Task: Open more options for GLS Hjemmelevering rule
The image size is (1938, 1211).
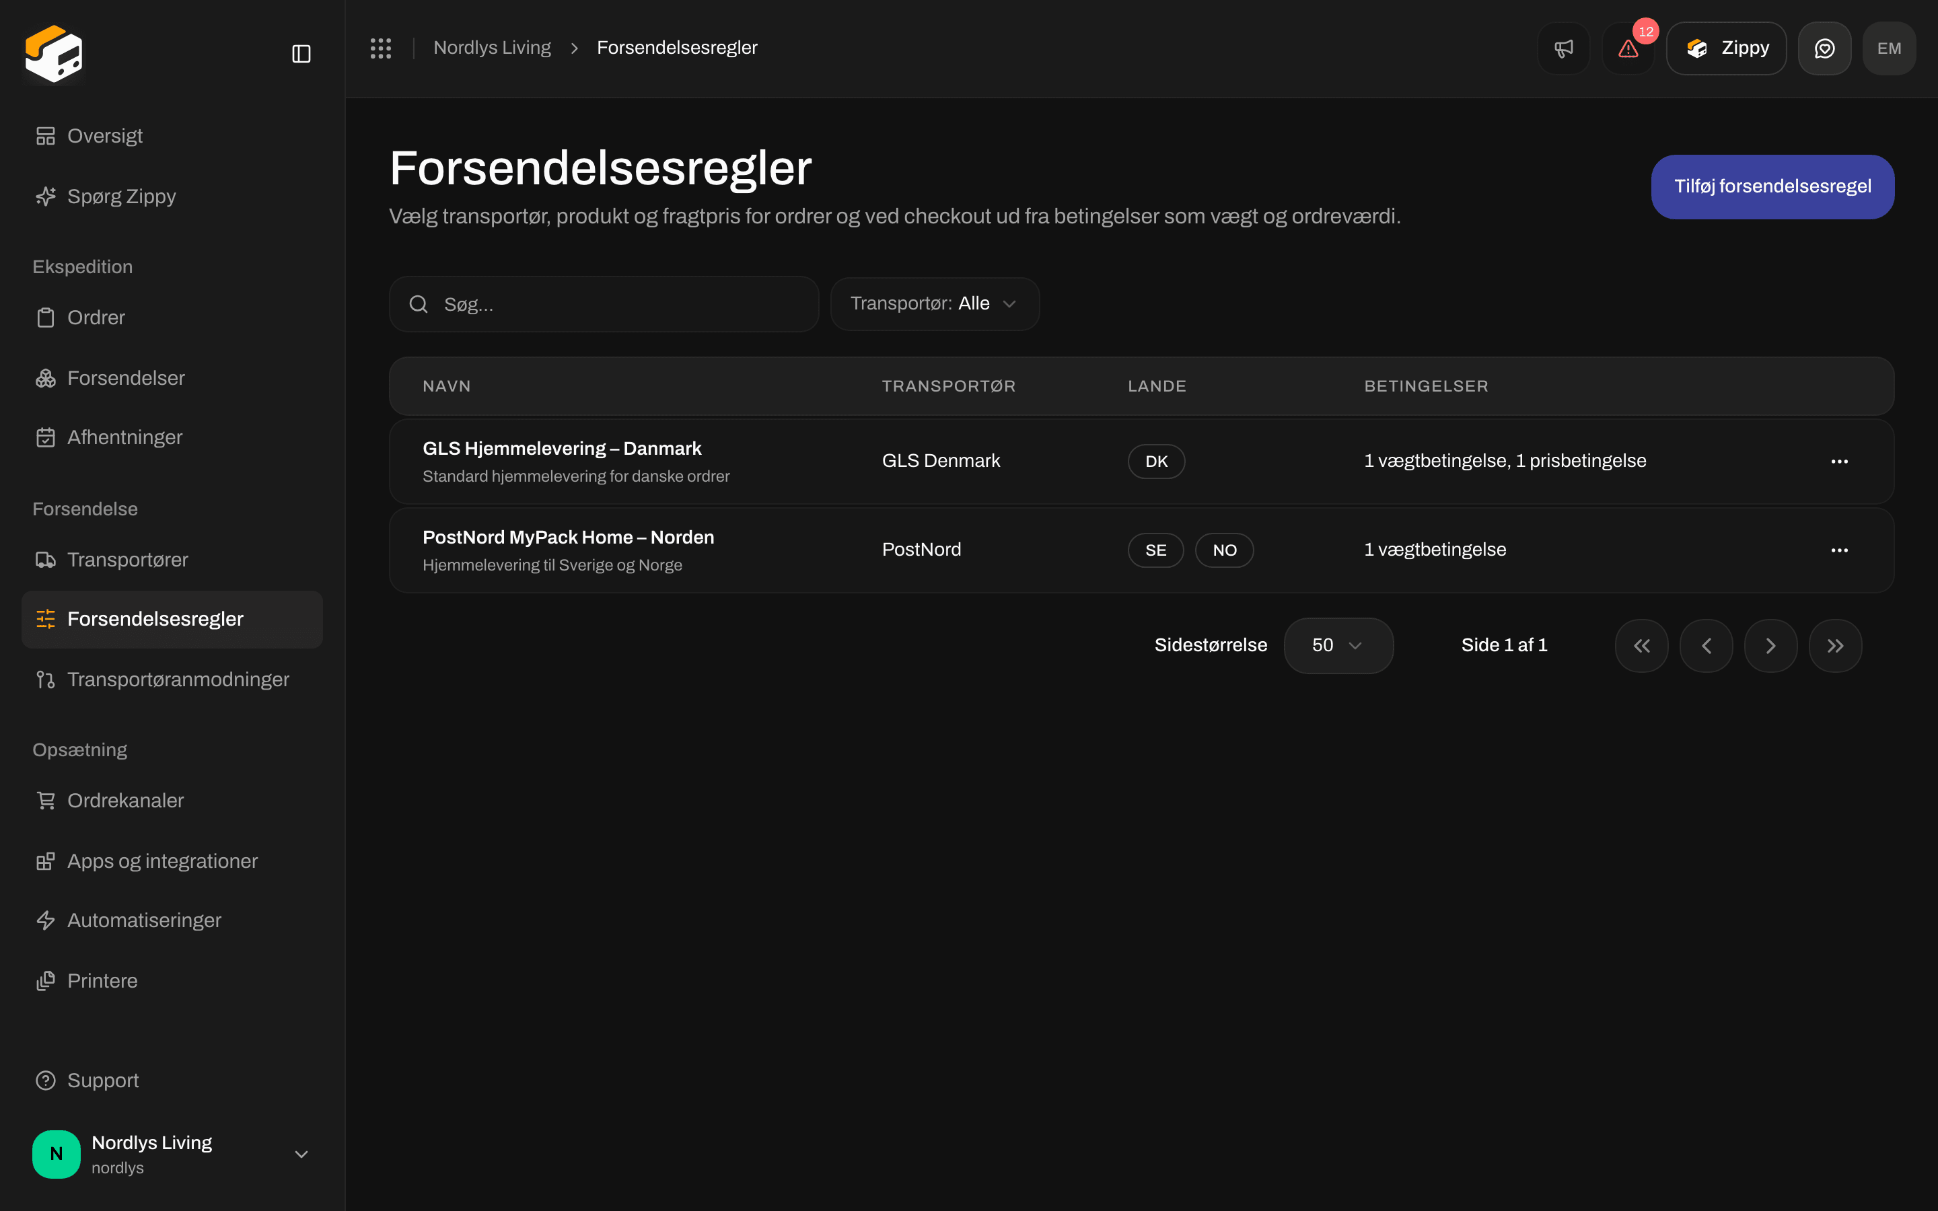Action: 1840,462
